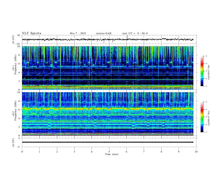Click the time axis tick label '5'

[109, 152]
